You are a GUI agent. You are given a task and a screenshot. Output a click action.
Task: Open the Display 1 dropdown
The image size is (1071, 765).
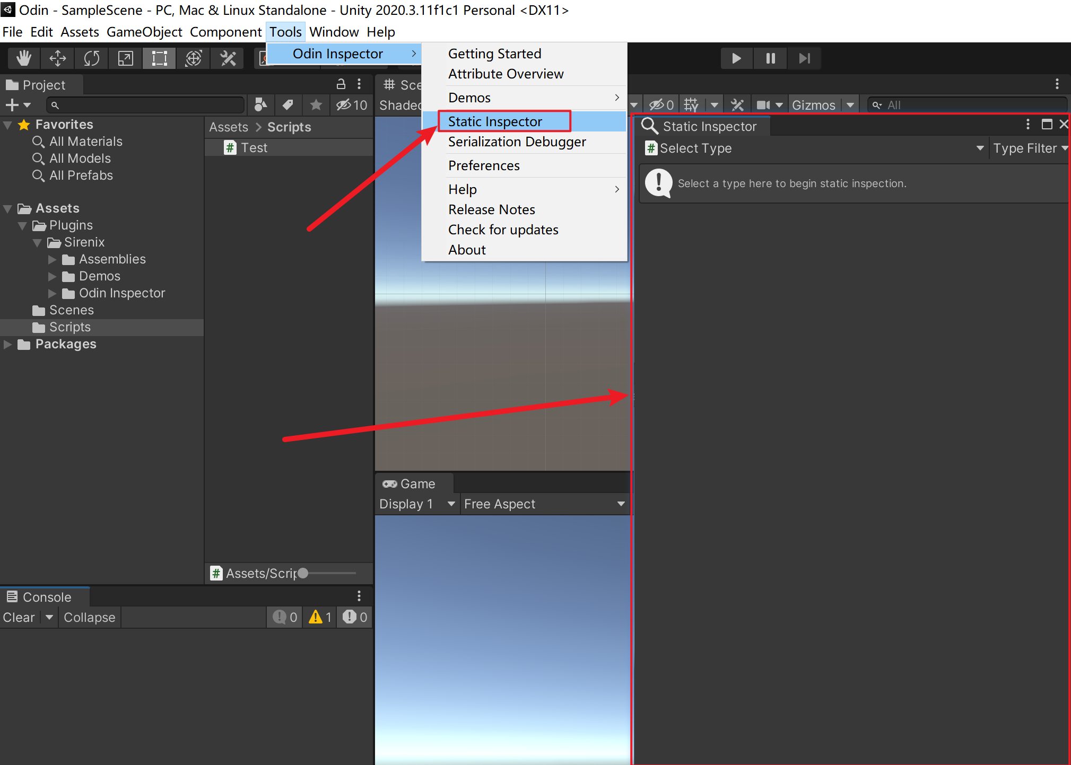pyautogui.click(x=417, y=504)
